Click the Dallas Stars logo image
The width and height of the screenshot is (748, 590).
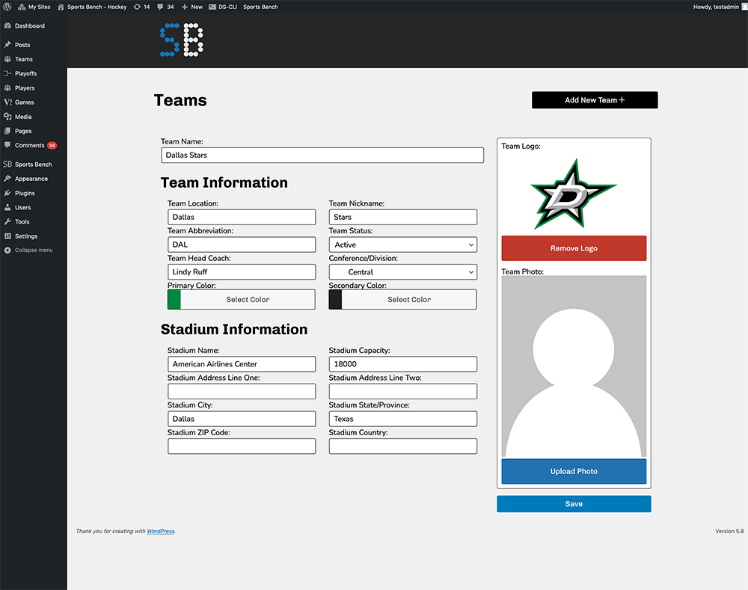(x=574, y=194)
